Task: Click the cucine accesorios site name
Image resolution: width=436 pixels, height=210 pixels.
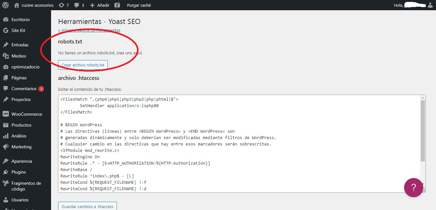Action: (x=38, y=5)
